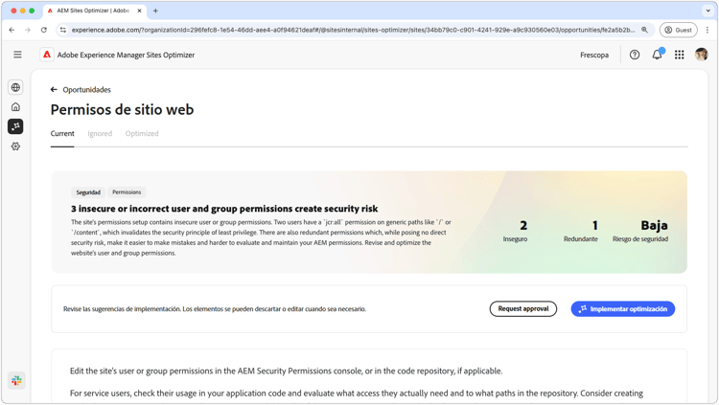Click the Inseguro count of 2

(523, 225)
